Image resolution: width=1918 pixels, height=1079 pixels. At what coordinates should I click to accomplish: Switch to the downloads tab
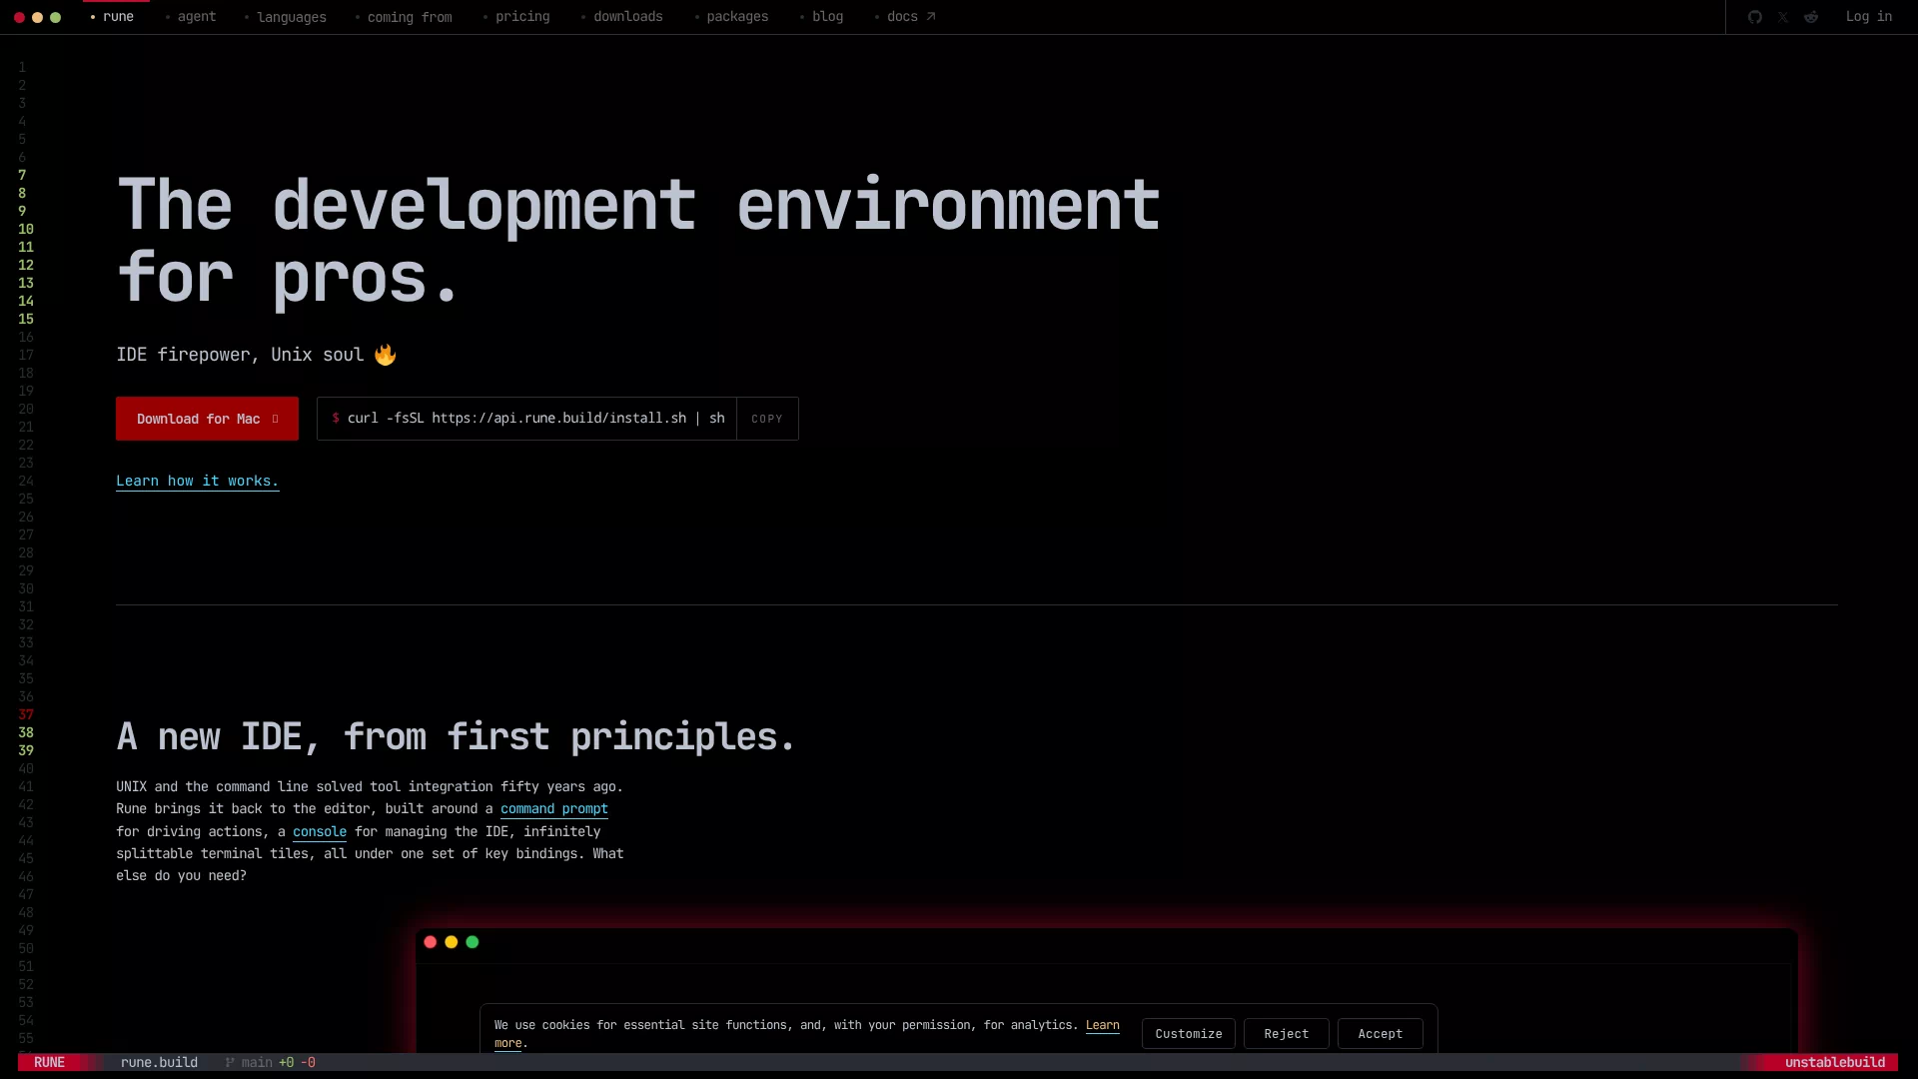pos(622,17)
